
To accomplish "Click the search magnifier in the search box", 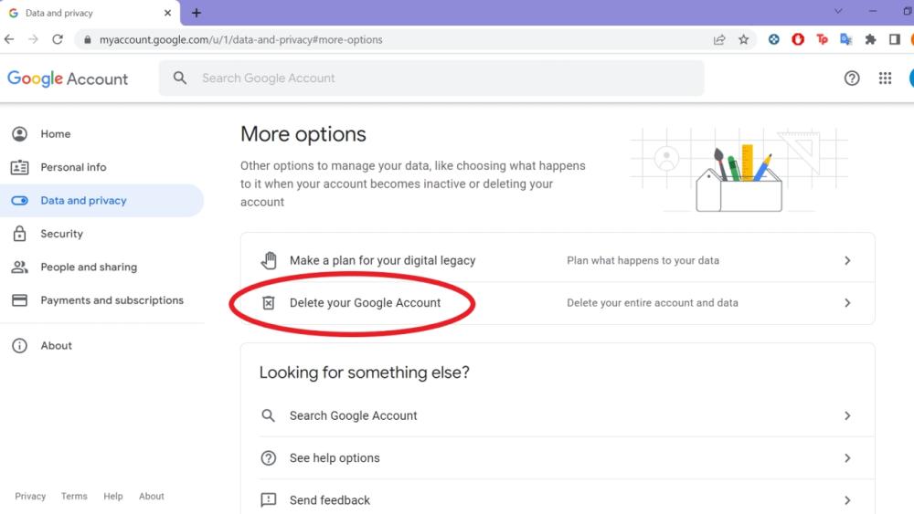I will pyautogui.click(x=180, y=78).
